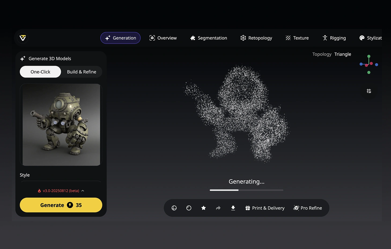The width and height of the screenshot is (391, 249).
Task: Click the robot reference image thumbnail
Action: [61, 124]
